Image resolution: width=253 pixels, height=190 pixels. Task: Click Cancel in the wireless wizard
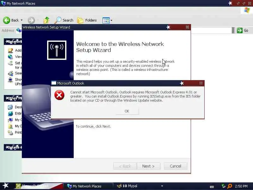(x=176, y=166)
